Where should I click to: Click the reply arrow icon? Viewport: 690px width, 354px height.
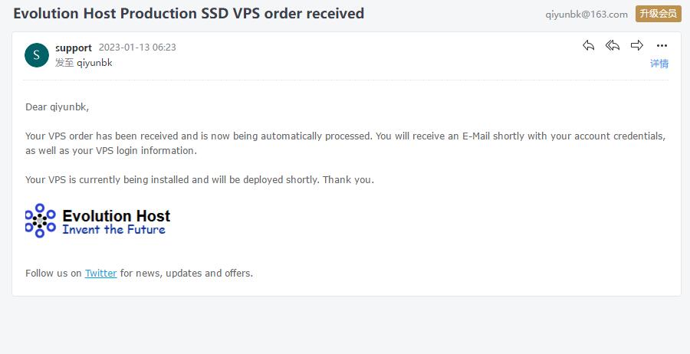click(x=588, y=45)
